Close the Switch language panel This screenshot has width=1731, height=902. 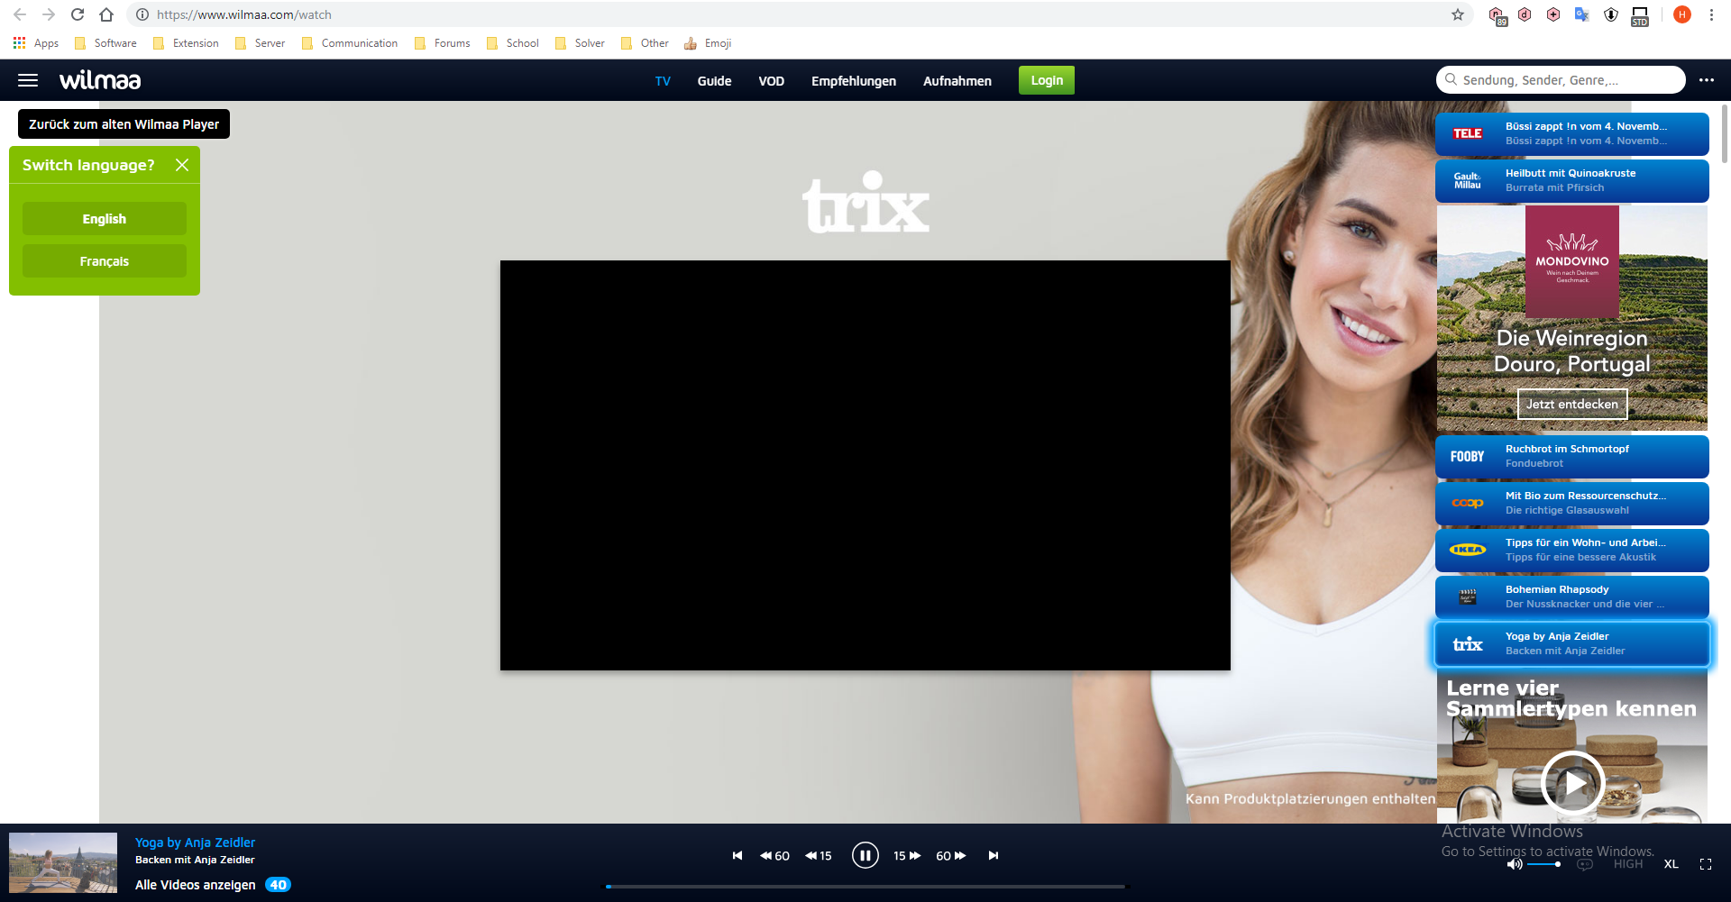(x=182, y=165)
